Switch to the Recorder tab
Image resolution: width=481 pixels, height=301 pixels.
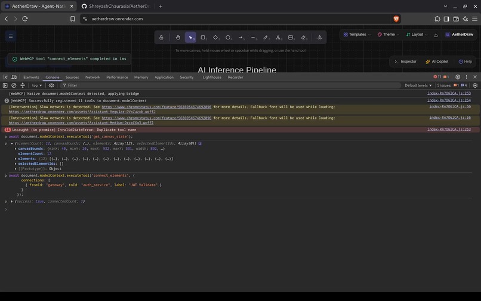coord(235,77)
